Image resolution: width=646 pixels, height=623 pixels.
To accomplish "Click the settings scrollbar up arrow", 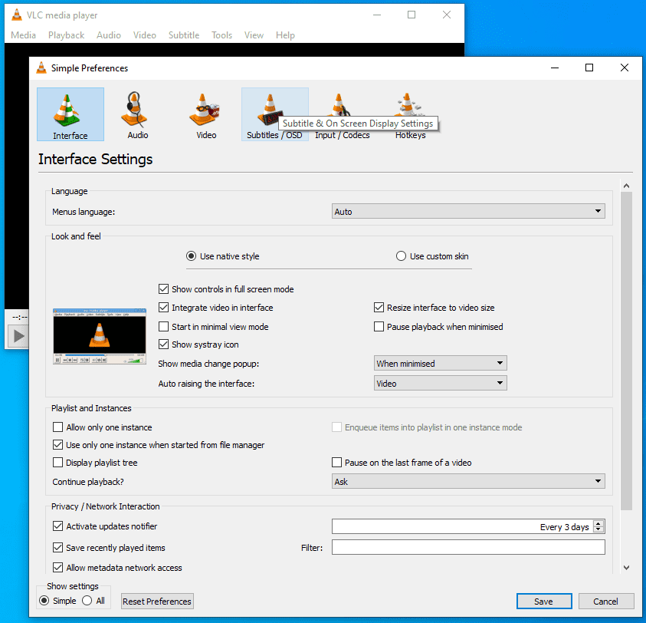I will (x=626, y=186).
